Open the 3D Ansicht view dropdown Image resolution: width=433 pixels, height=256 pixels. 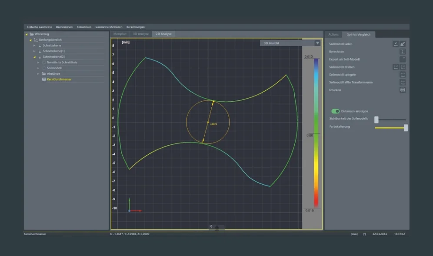click(317, 43)
